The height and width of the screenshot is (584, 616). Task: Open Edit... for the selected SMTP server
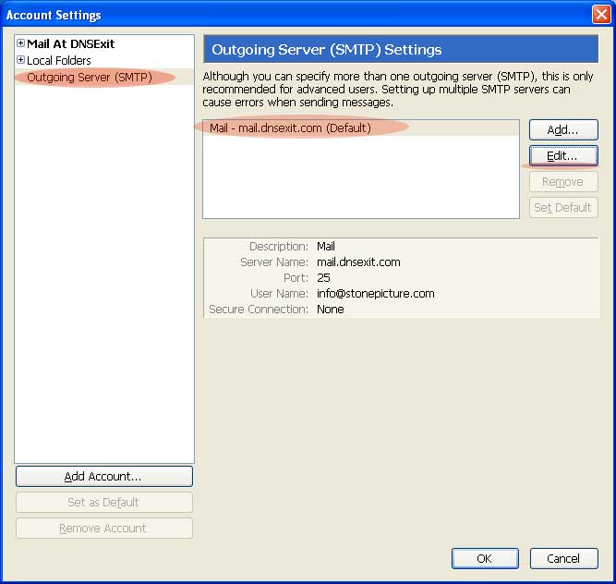pyautogui.click(x=563, y=156)
